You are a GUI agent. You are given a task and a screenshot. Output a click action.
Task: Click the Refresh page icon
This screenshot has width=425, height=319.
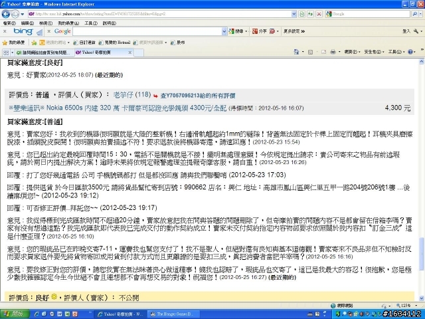(x=310, y=14)
